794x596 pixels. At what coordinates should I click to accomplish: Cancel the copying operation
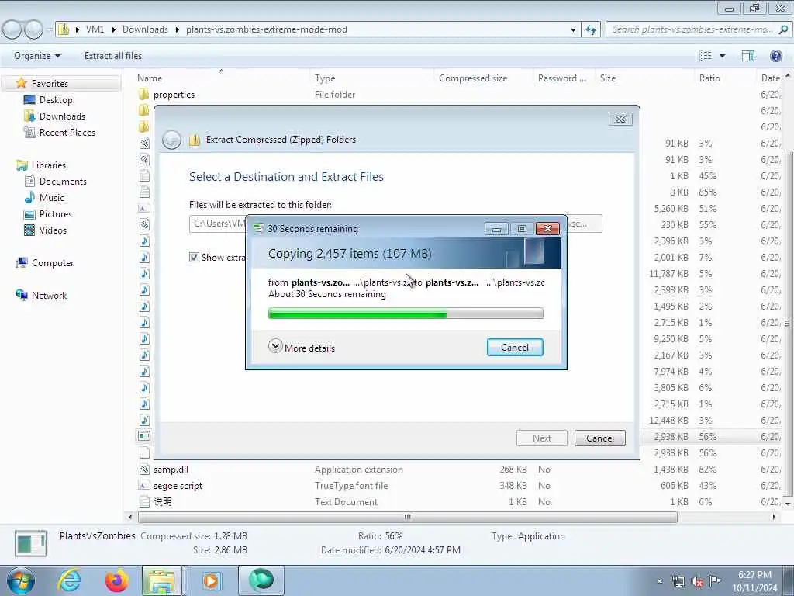click(x=515, y=348)
